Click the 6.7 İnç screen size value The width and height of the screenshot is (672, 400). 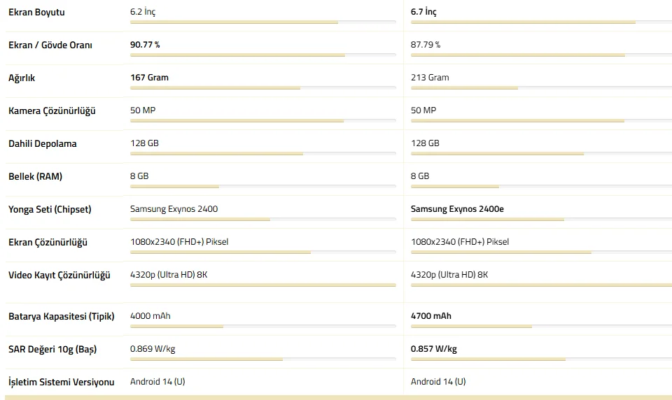click(423, 12)
